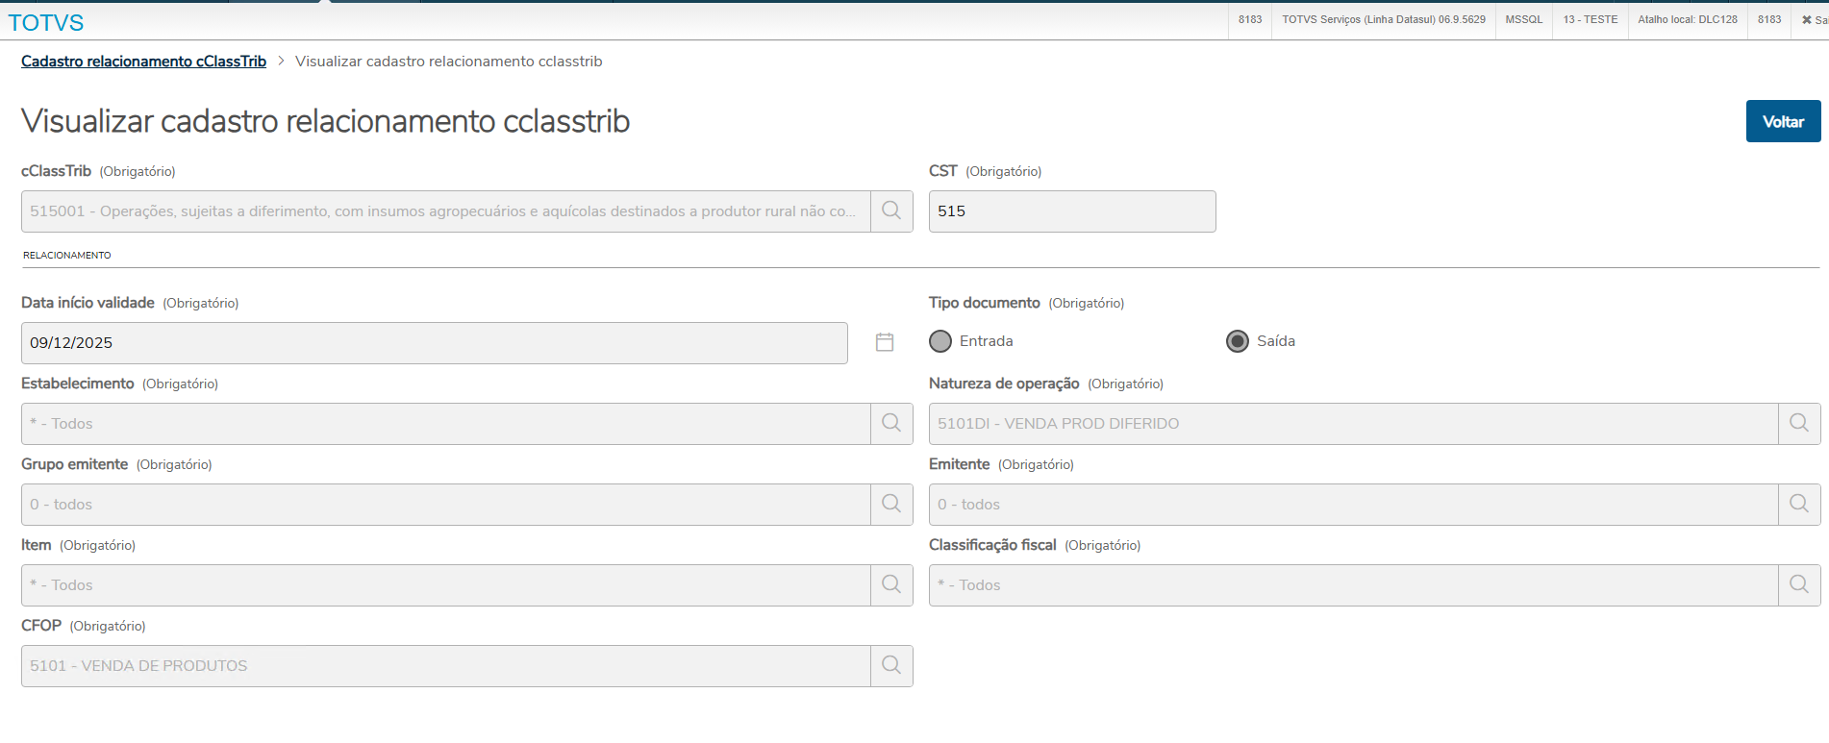1829x743 pixels.
Task: Open the Natureza de operação search icon
Action: tap(1799, 424)
